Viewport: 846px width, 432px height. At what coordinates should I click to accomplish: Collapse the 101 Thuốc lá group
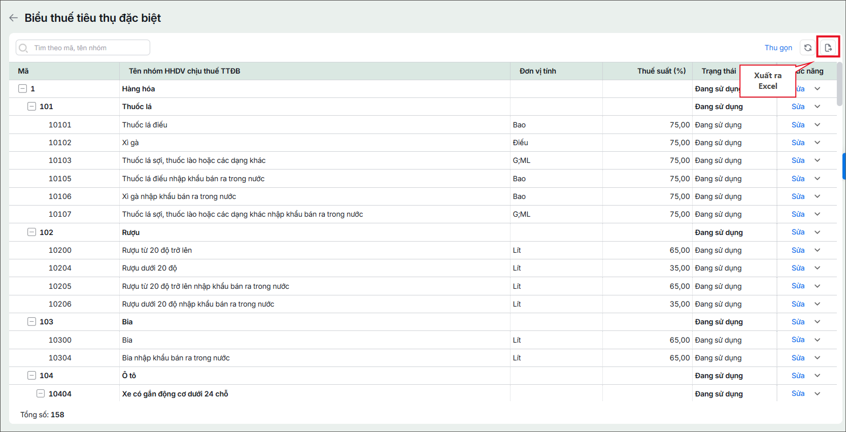pyautogui.click(x=31, y=107)
